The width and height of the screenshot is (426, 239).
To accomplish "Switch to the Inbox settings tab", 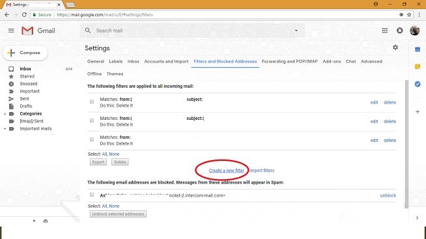I will click(134, 61).
